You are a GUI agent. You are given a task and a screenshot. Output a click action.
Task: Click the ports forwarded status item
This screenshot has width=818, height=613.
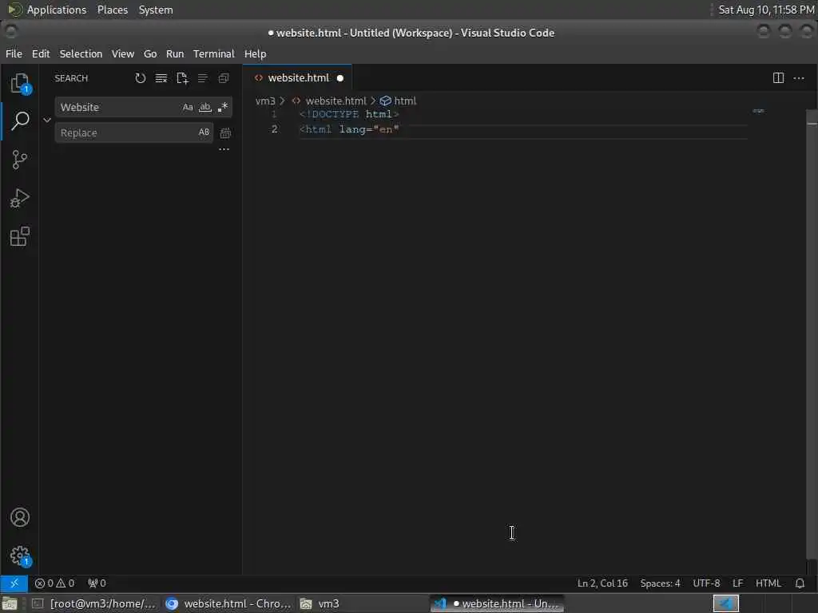click(97, 583)
